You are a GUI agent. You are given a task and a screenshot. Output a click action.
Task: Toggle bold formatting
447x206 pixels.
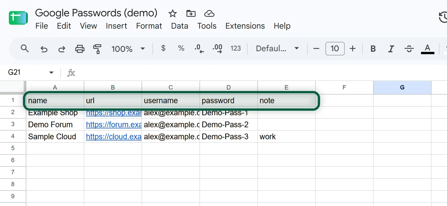click(373, 49)
